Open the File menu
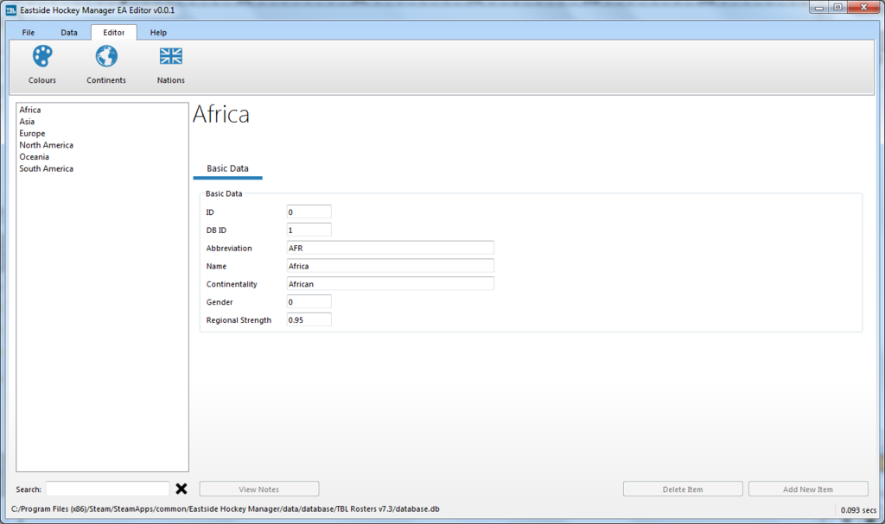Screen dimensions: 885x524 [29, 33]
